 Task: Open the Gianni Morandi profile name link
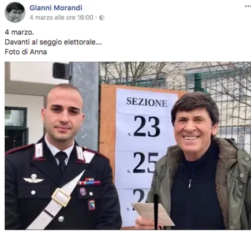coord(56,8)
